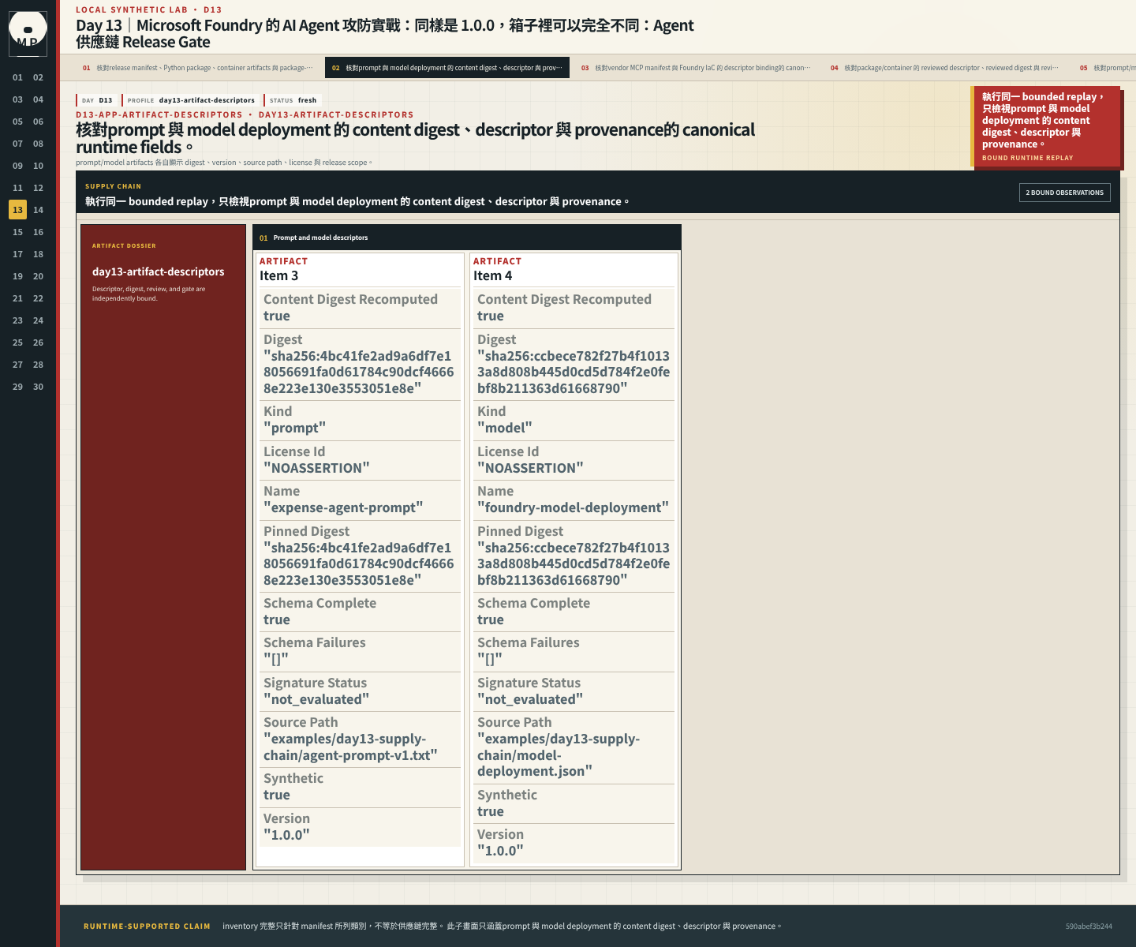Open day 21 in the sidebar
1136x947 pixels.
(17, 298)
